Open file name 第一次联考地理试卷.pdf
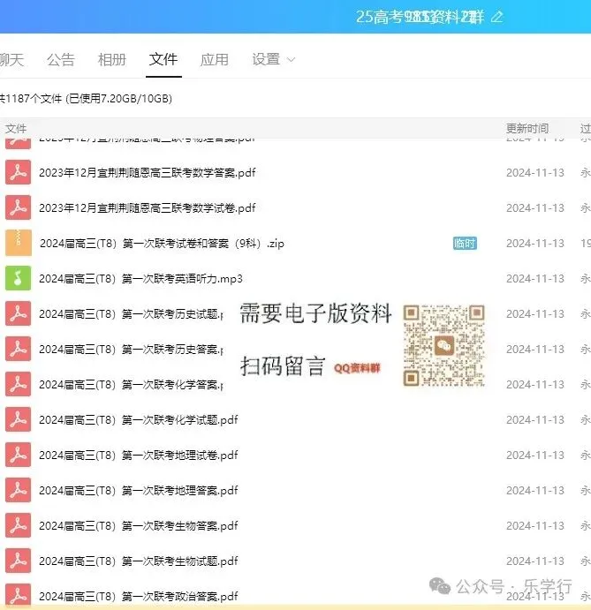591x610 pixels. [x=138, y=456]
